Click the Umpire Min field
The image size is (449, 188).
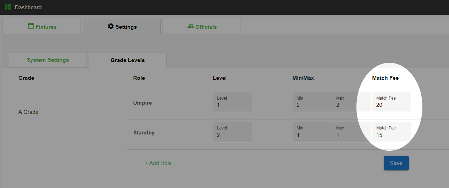pos(312,102)
